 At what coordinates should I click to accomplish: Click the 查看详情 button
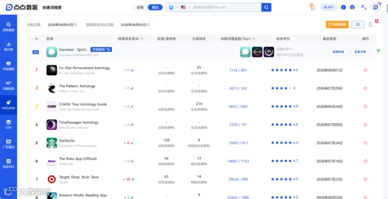pos(360,52)
